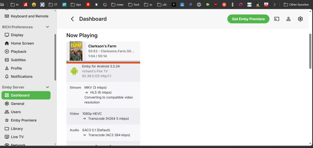Click the 'Emby for Android 3.5.34' text
This screenshot has height=148, width=313.
101,66
